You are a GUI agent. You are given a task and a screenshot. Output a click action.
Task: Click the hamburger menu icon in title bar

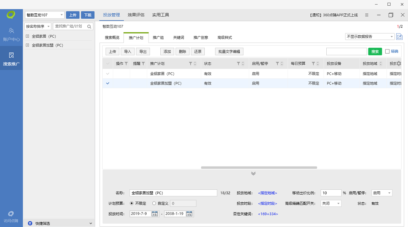[x=367, y=15]
